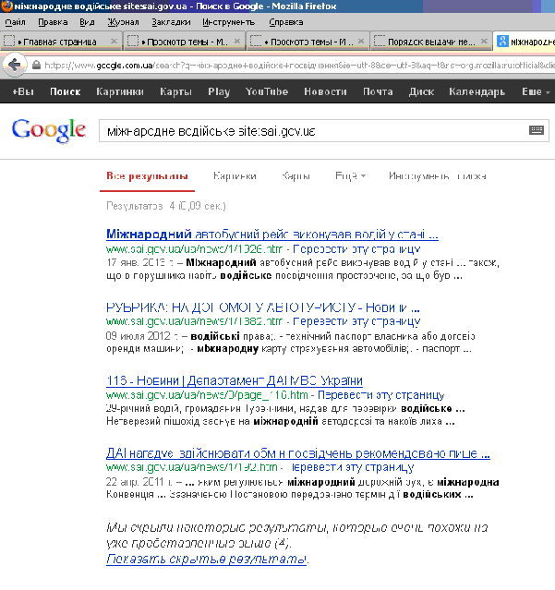Click the URL address field

(x=299, y=66)
